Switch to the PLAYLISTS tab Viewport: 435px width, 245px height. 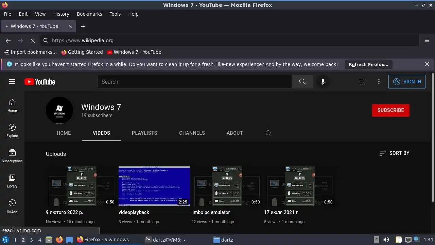click(144, 133)
